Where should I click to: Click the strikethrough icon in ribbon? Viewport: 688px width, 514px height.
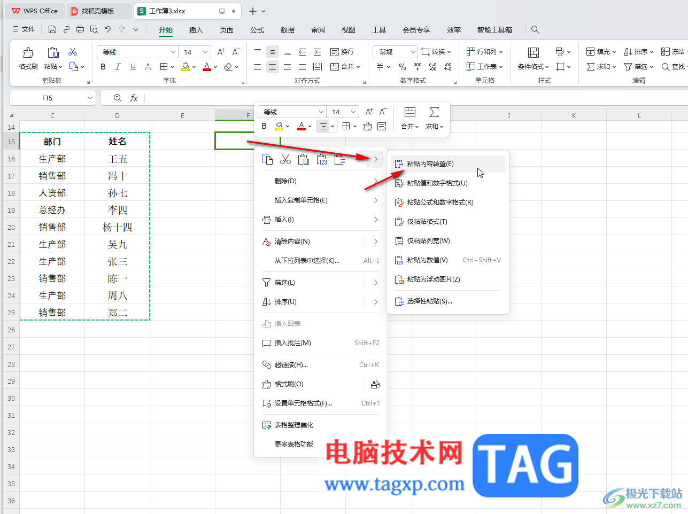pyautogui.click(x=148, y=67)
